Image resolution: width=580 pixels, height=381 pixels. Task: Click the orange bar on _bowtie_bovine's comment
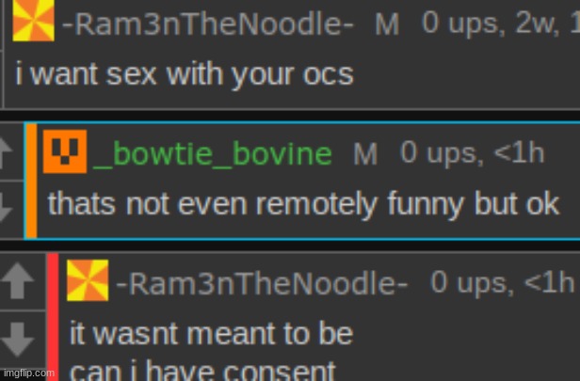point(31,181)
